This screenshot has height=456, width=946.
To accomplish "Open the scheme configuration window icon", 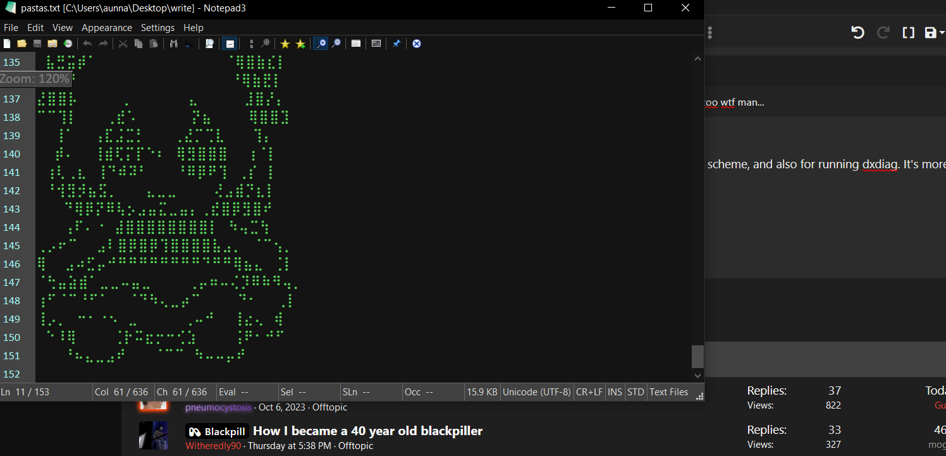I will pos(356,44).
